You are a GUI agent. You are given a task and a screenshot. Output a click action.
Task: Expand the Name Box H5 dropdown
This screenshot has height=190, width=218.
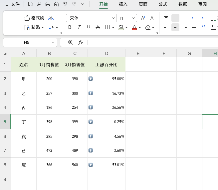[x=54, y=42]
